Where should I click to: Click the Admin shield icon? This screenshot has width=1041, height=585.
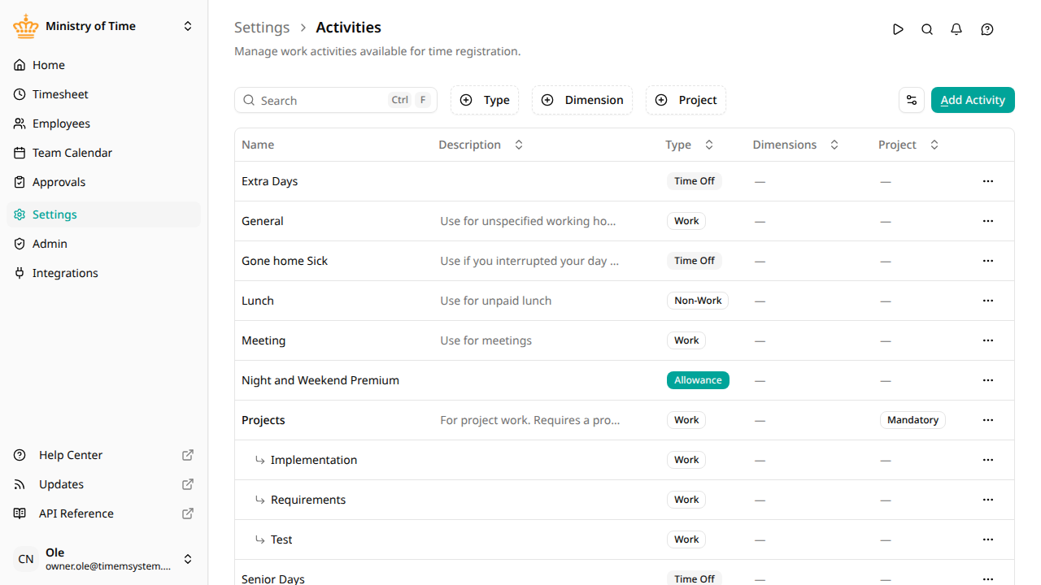click(x=20, y=244)
